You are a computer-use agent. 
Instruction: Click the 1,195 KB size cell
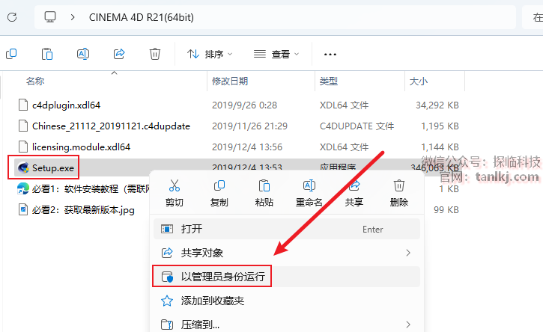440,126
